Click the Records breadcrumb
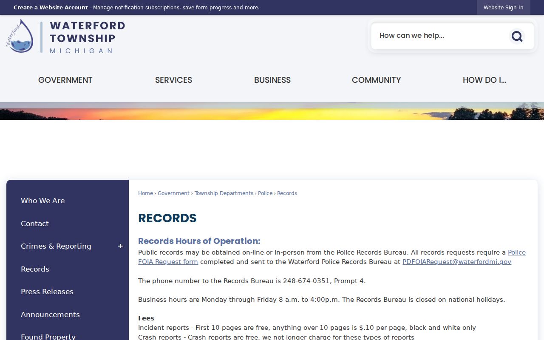544x340 pixels. (x=287, y=193)
